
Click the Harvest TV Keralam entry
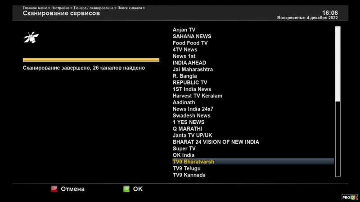(x=197, y=96)
